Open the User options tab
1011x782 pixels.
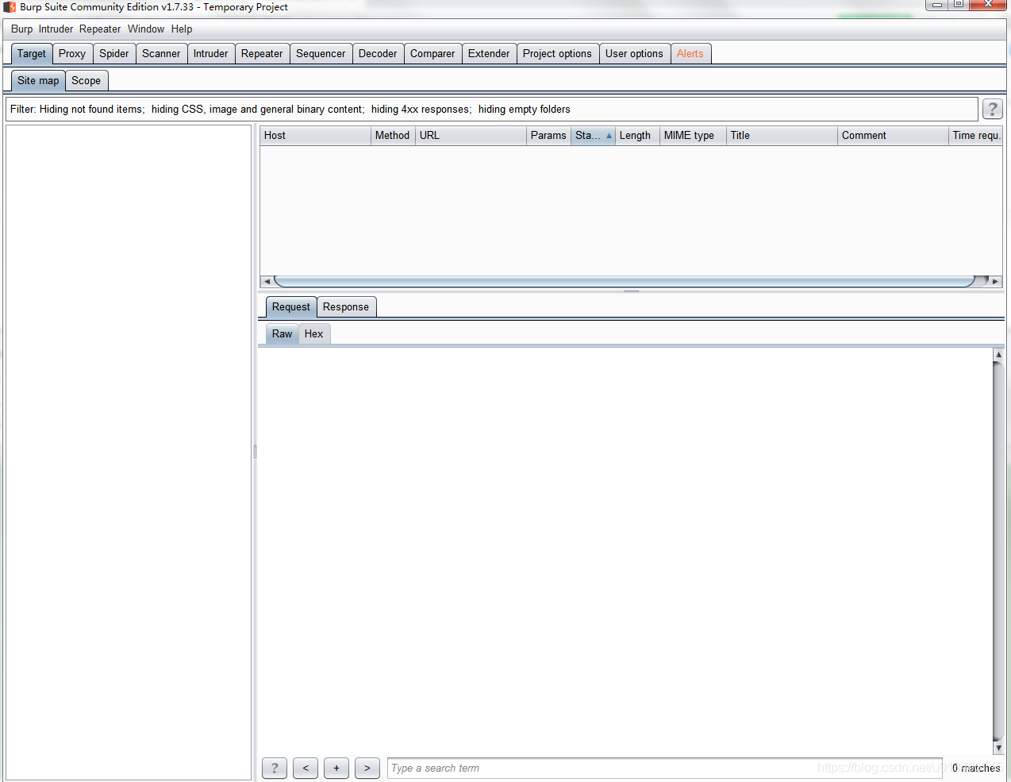pos(634,54)
